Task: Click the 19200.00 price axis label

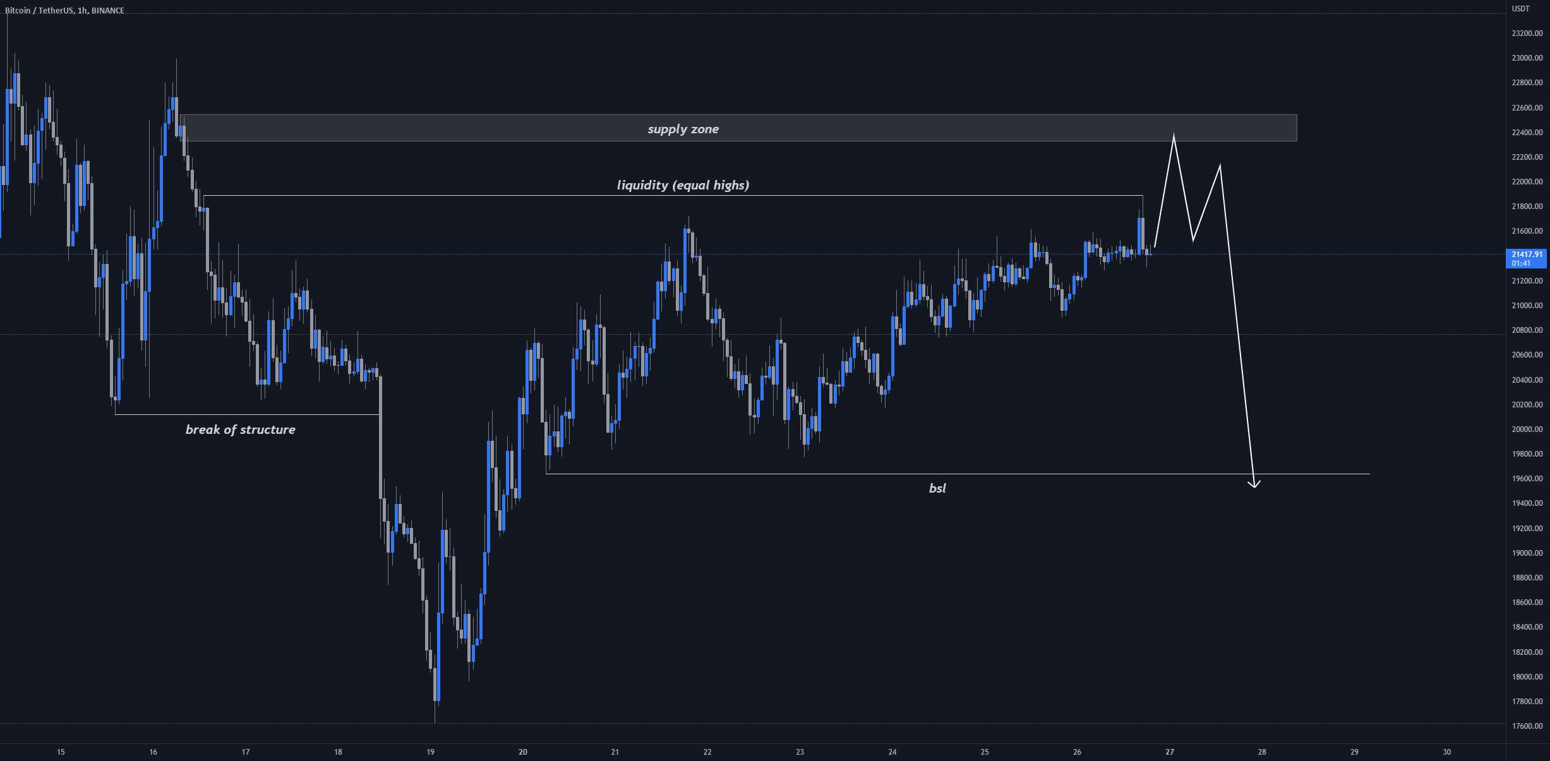Action: point(1527,529)
